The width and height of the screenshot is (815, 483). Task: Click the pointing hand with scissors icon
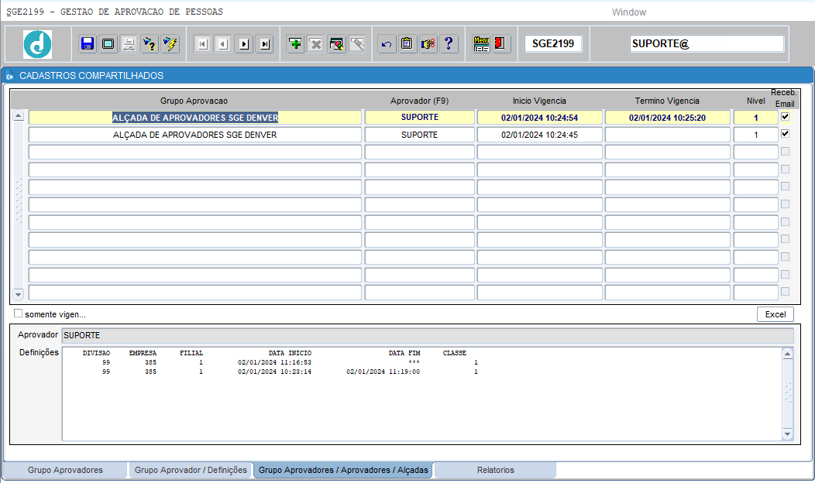click(x=428, y=43)
